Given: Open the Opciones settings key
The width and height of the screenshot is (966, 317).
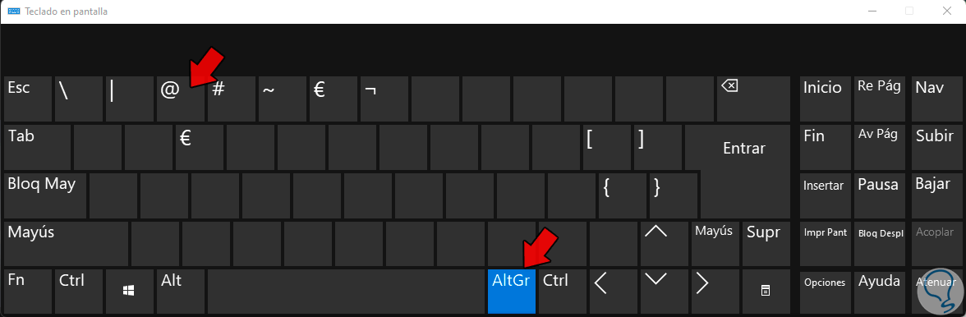Looking at the screenshot, I should coord(825,292).
